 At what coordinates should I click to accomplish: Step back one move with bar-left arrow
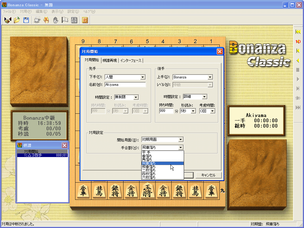click(298, 51)
